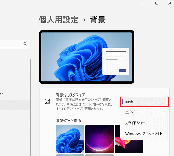This screenshot has height=156, width=174.
Task: Click the picture icon beside 背景をカスタマイズ
Action: [47, 102]
